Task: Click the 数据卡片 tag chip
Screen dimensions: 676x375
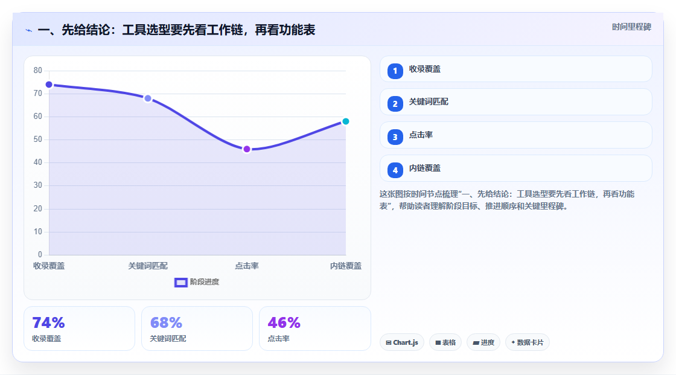Action: [x=528, y=342]
